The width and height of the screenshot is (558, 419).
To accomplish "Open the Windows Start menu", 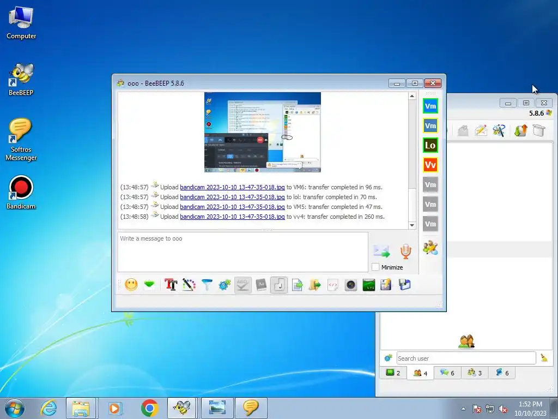I will (15, 408).
